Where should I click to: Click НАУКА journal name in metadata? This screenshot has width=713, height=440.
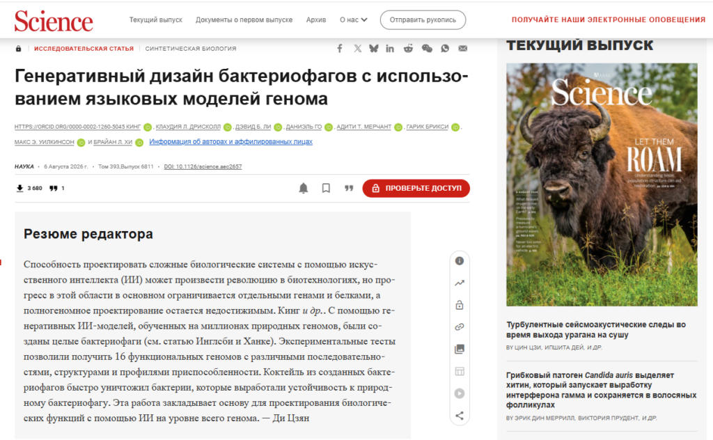[x=24, y=167]
